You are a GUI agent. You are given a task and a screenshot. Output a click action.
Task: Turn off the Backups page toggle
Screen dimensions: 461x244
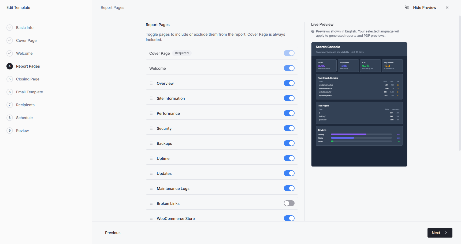(289, 143)
